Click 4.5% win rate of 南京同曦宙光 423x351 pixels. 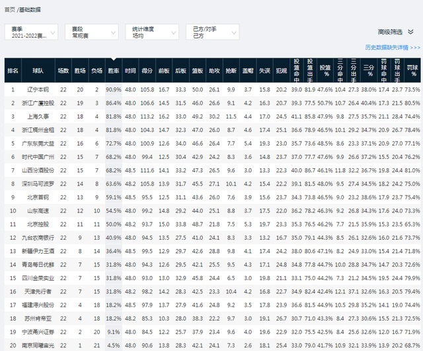114,345
